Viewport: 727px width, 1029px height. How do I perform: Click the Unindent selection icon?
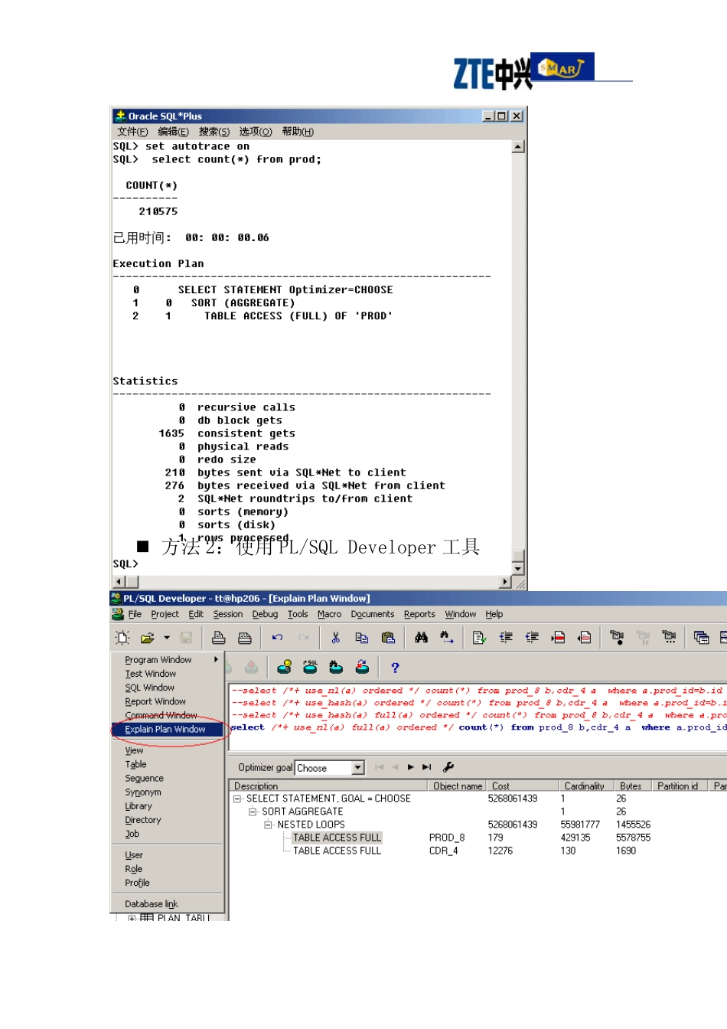click(532, 637)
